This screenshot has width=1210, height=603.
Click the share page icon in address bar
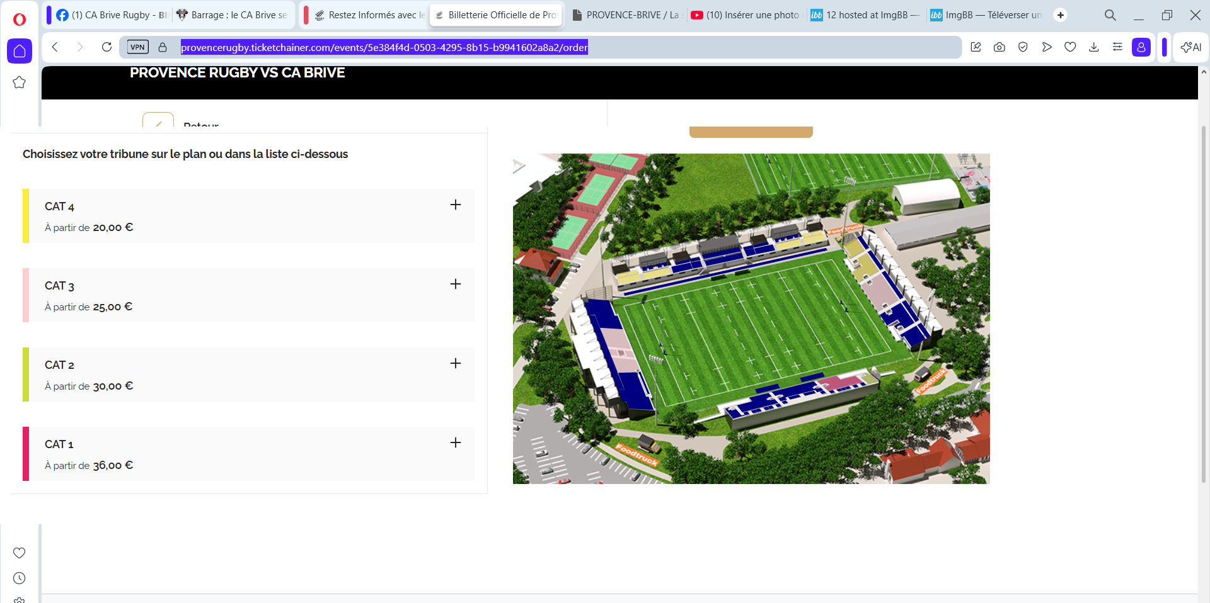[976, 47]
